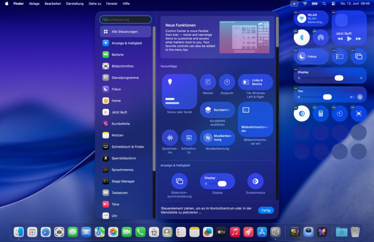This screenshot has width=374, height=242.
Task: Open the Darstellung menu
Action: click(75, 4)
